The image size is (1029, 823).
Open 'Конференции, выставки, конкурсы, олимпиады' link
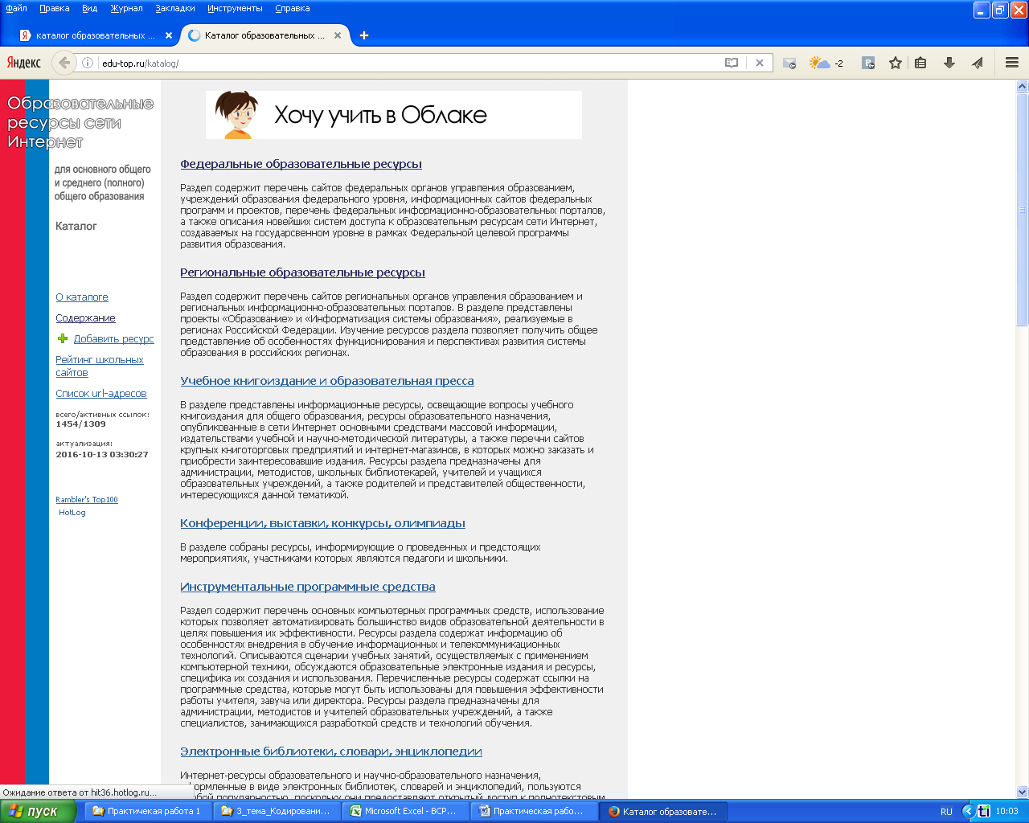322,523
